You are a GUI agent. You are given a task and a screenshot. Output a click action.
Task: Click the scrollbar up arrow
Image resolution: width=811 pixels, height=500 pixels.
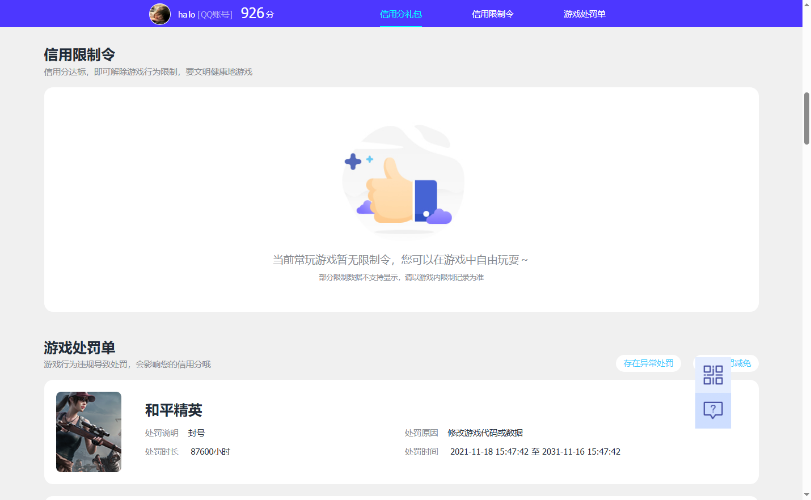(806, 5)
